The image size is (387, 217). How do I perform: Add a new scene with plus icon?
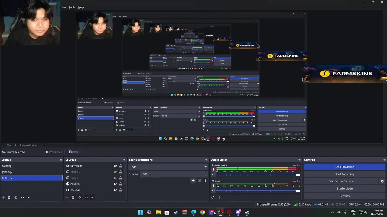click(x=3, y=197)
